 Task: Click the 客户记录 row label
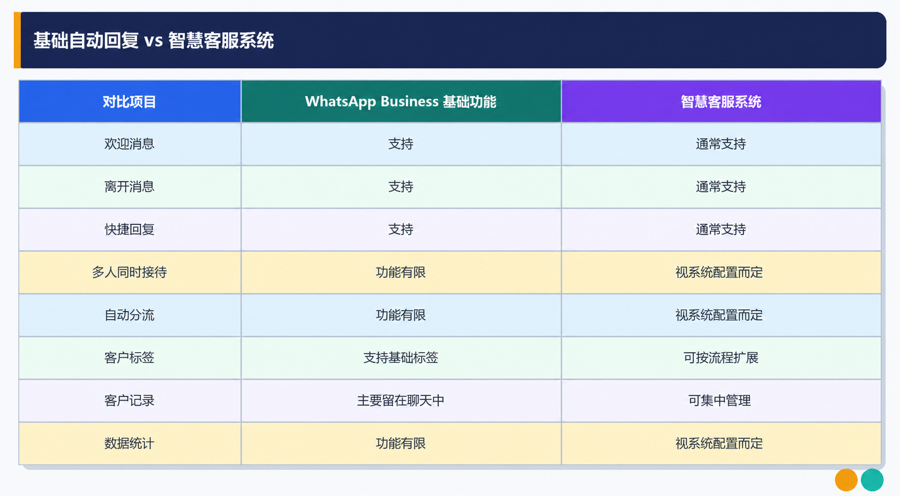click(x=129, y=401)
